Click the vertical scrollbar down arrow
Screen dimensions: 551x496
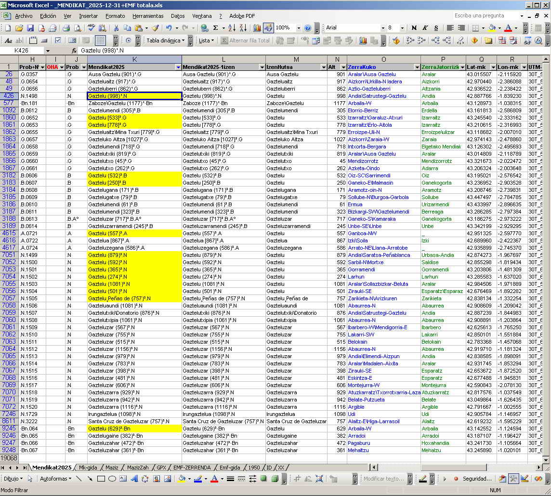click(545, 460)
